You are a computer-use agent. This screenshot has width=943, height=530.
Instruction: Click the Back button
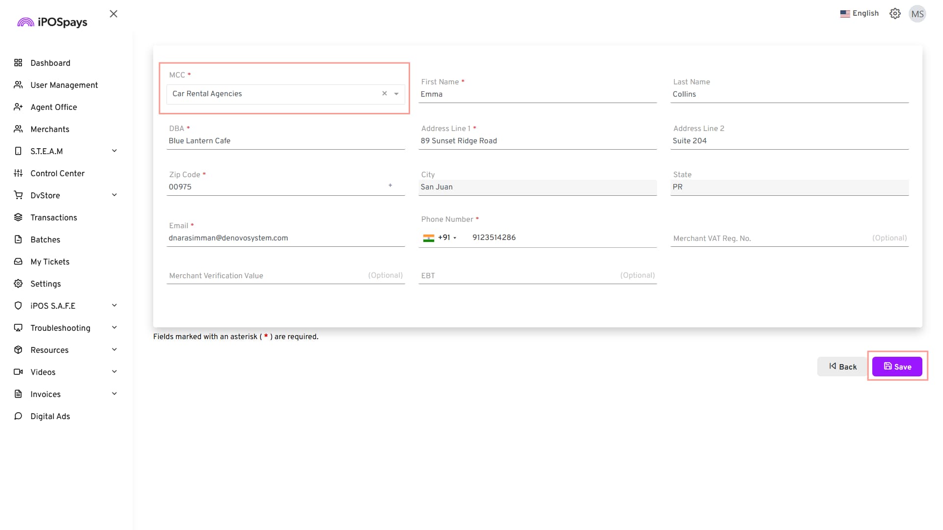[842, 367]
